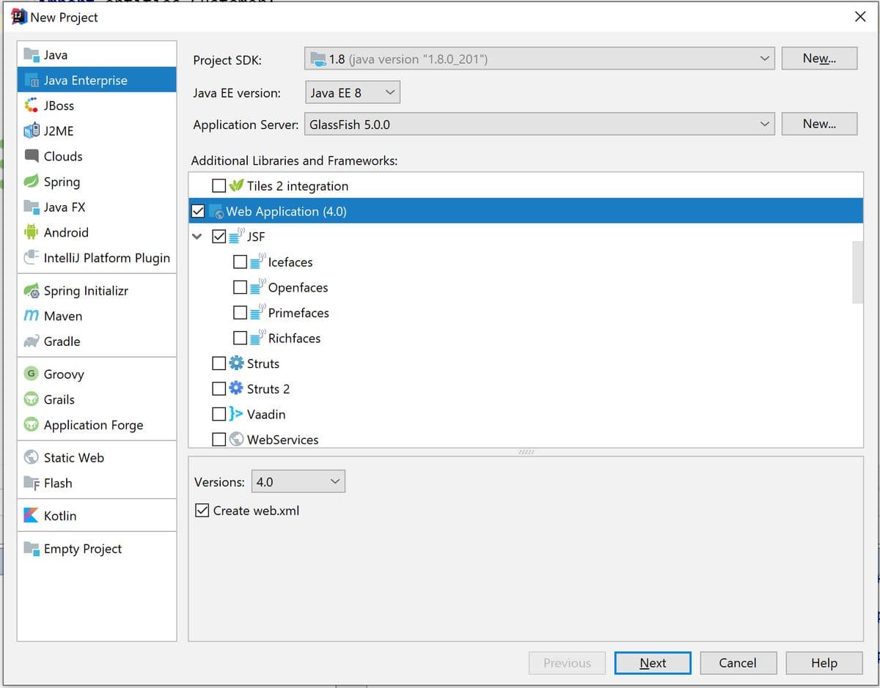Check the Icefaces checkbox
880x688 pixels.
(x=240, y=262)
